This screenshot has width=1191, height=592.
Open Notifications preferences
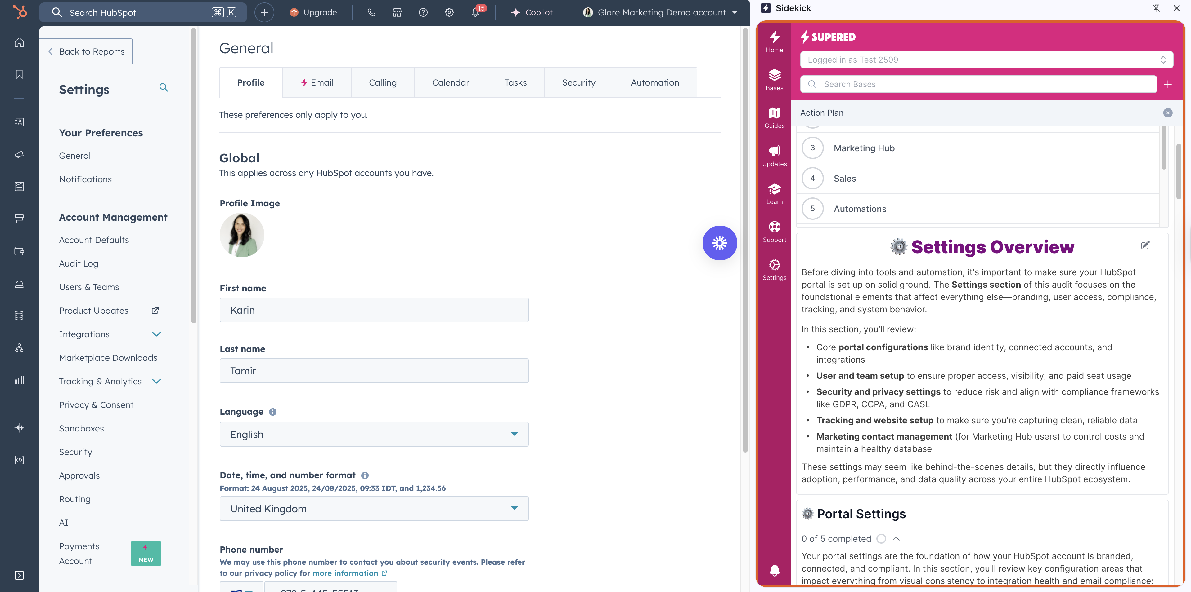pos(85,179)
